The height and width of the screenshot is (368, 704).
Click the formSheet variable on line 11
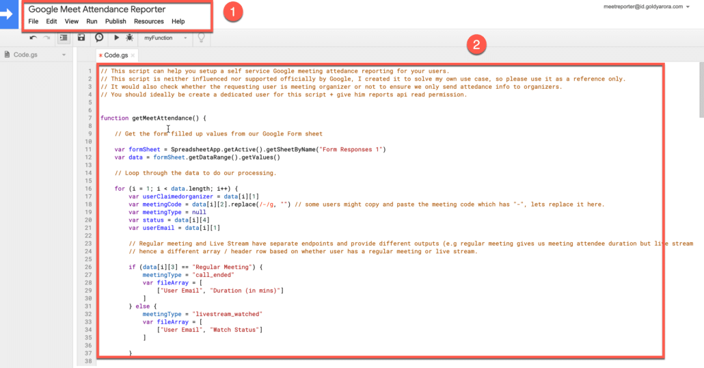pyautogui.click(x=144, y=150)
